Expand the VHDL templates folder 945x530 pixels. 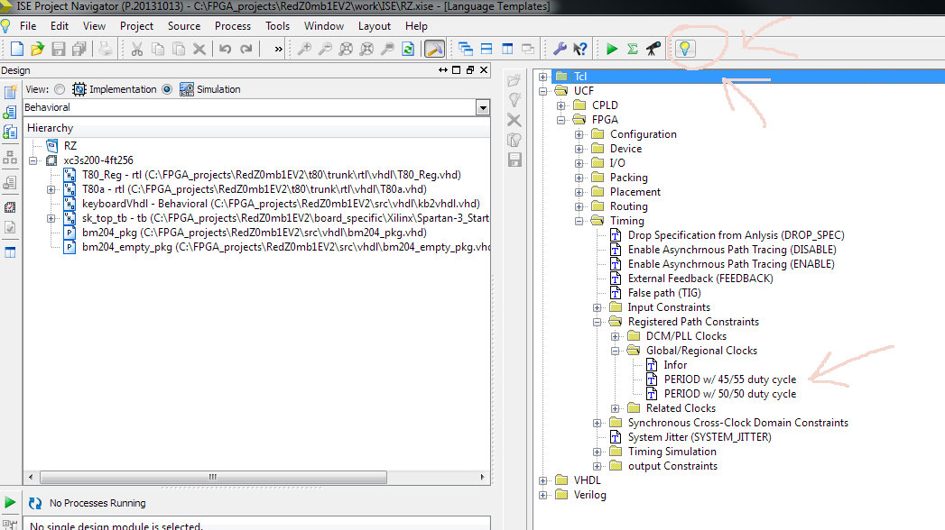coord(543,480)
